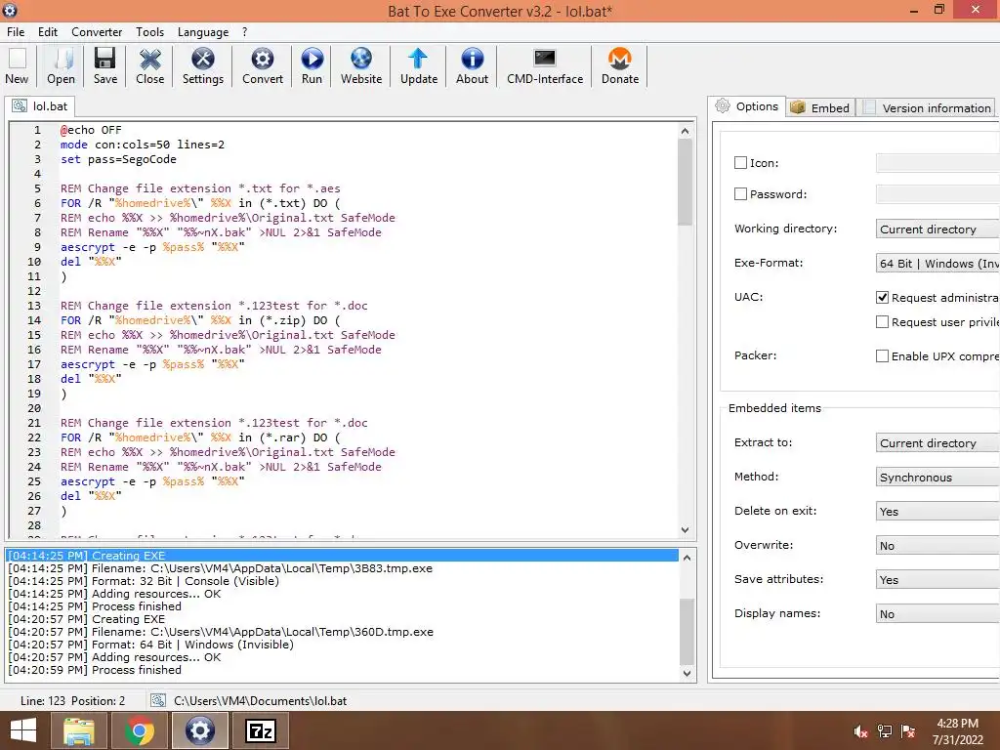Click the taskbar clock showing 4:28 PM
This screenshot has height=750, width=1000.
point(957,730)
